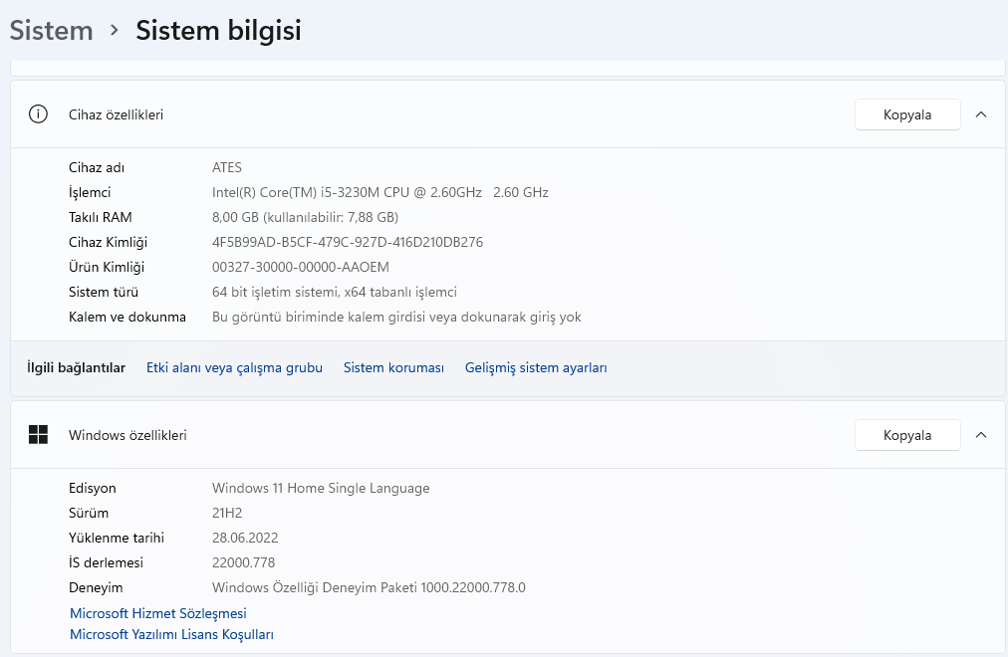Select the device name ATES value

pyautogui.click(x=227, y=167)
